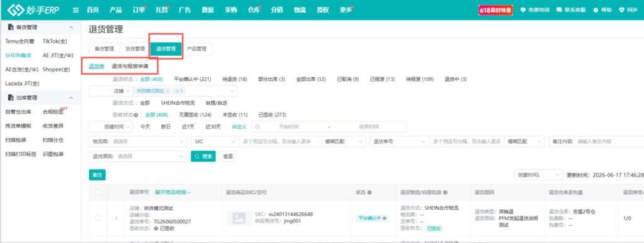The width and height of the screenshot is (644, 243).
Task: Toggle the hamburger menu icon in header
Action: click(x=75, y=10)
